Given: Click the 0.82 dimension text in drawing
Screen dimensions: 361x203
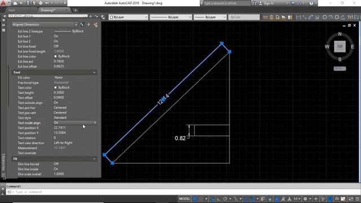Looking at the screenshot, I should [180, 138].
